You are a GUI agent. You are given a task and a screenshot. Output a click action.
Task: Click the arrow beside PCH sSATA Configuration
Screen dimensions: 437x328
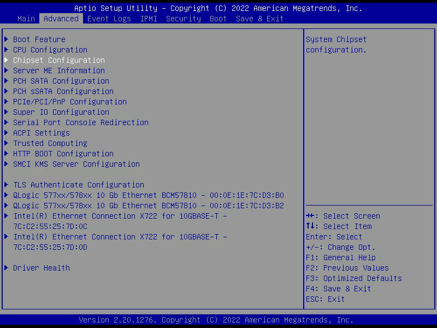pos(6,91)
